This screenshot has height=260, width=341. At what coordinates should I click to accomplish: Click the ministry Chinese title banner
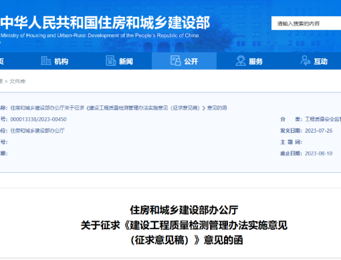point(105,23)
